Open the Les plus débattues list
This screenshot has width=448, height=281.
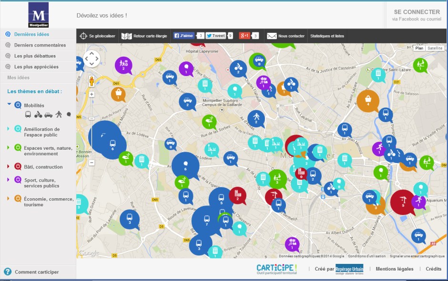[x=35, y=56]
